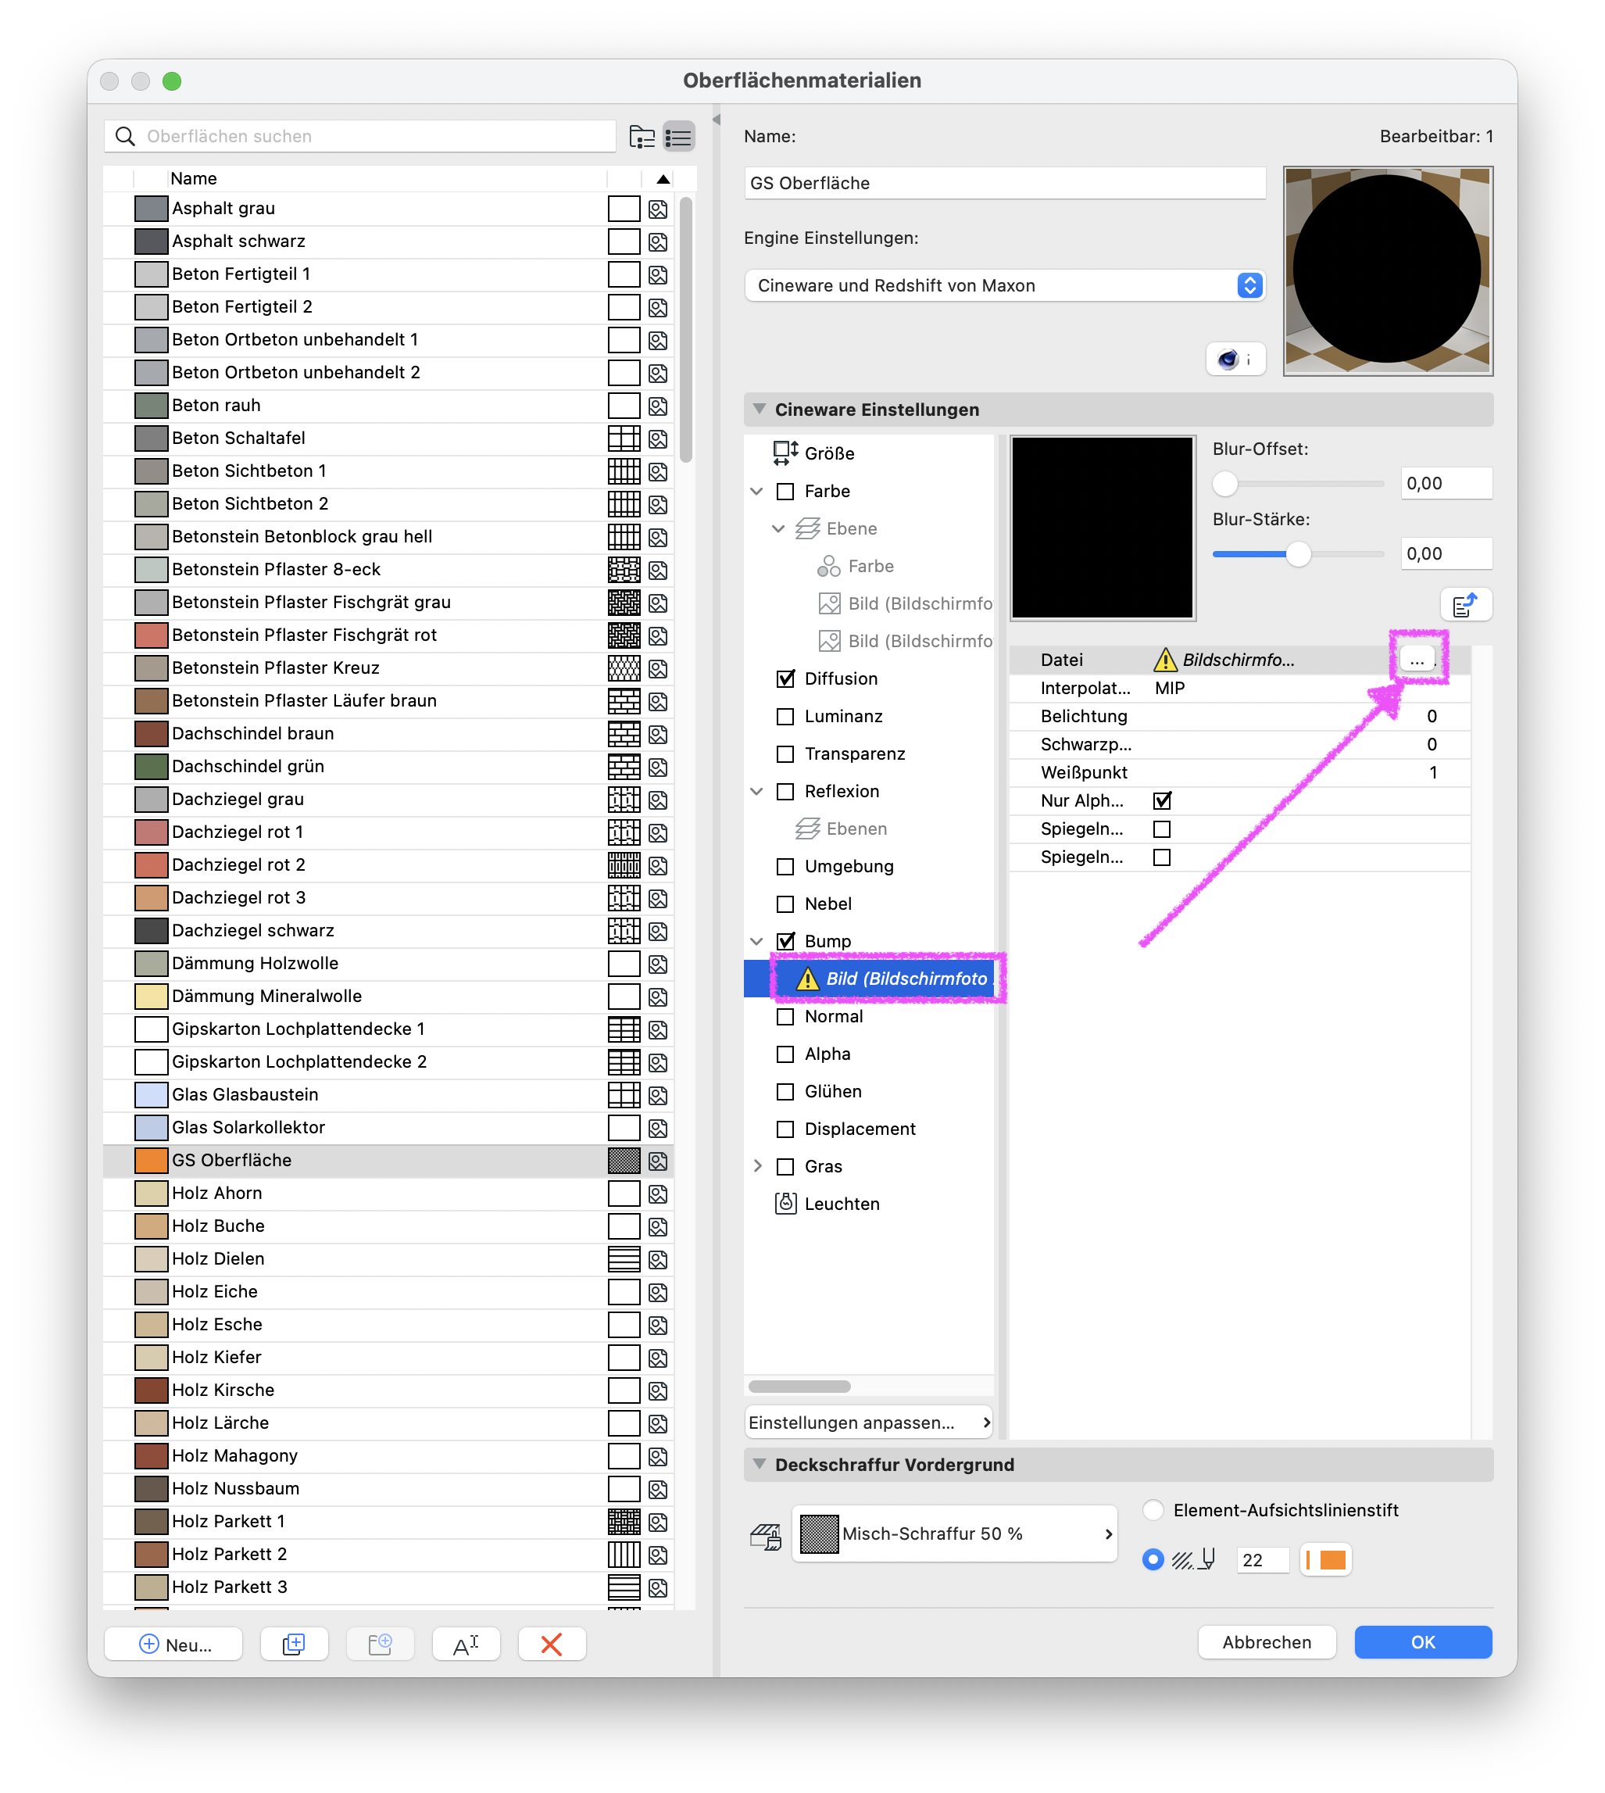The image size is (1605, 1793).
Task: Enable the Displacement checkbox
Action: coord(785,1129)
